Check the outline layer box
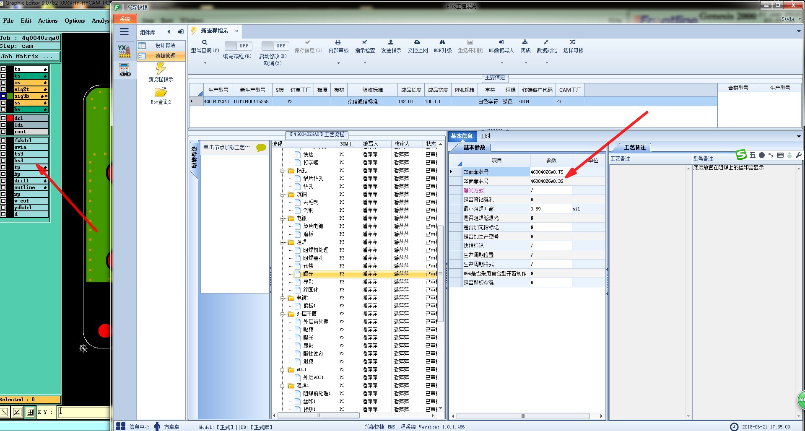This screenshot has height=431, width=805. coord(3,187)
